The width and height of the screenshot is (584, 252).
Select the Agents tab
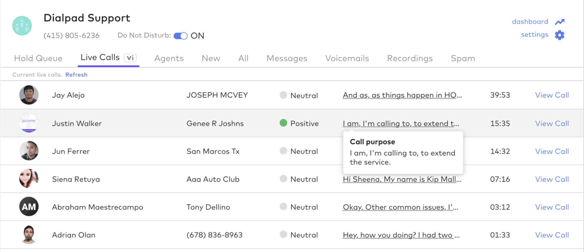[169, 58]
